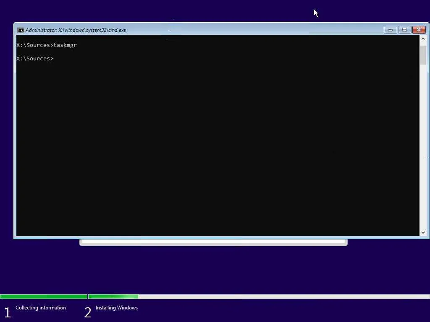Click the cmd.exe icon in the title bar
Screen dimensions: 430x322
tap(20, 30)
